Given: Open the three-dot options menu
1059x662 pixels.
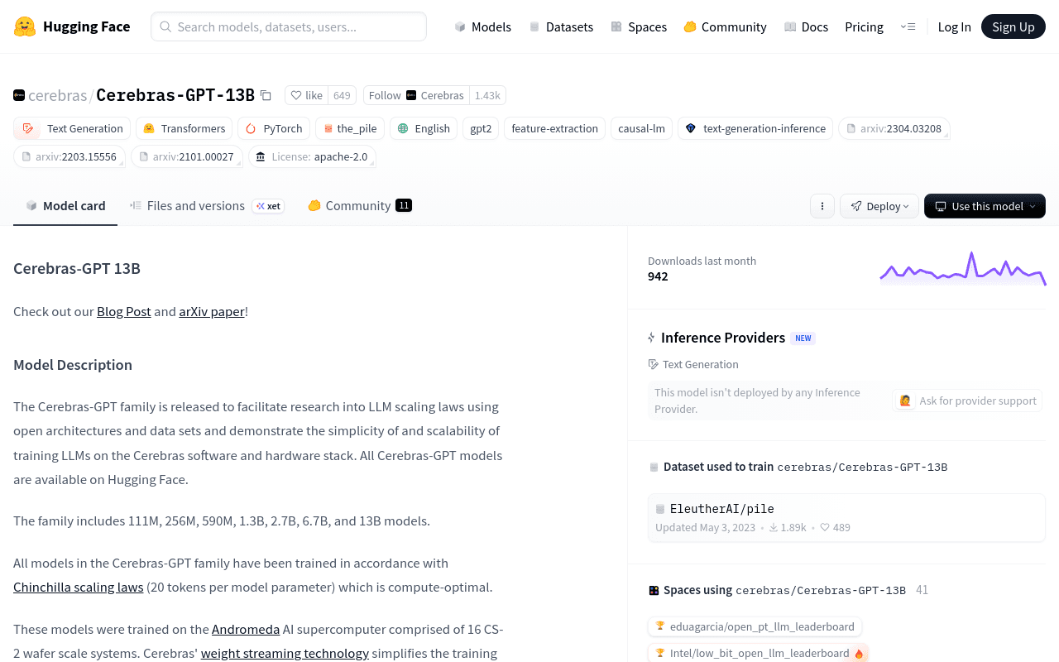Looking at the screenshot, I should (822, 206).
